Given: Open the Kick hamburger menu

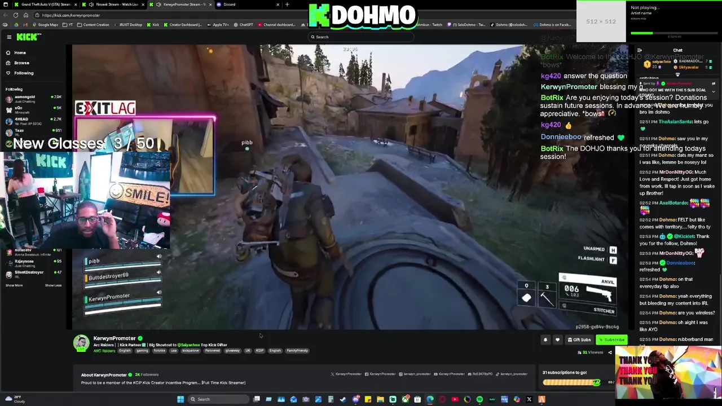Looking at the screenshot, I should (x=9, y=37).
